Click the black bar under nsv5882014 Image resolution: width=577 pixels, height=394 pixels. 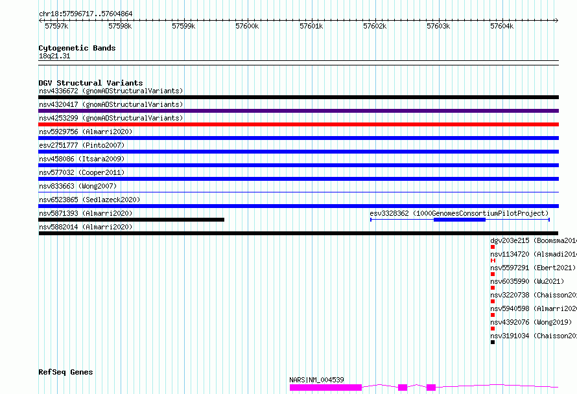click(298, 233)
